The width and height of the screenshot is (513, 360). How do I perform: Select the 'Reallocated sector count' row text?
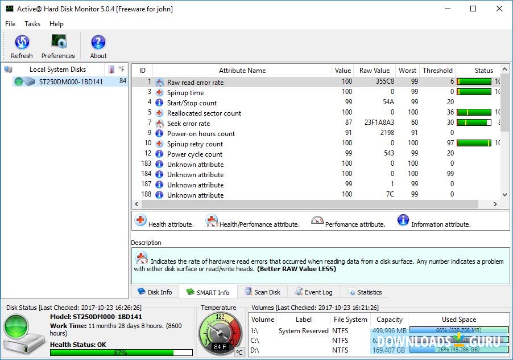coord(204,113)
